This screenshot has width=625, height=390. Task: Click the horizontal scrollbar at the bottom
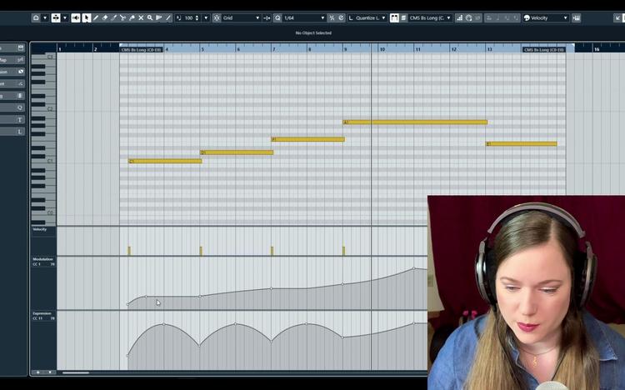[x=76, y=372]
